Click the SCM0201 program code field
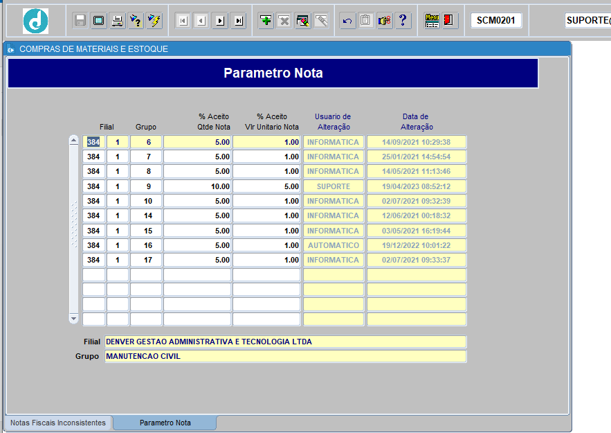611x433 pixels. [496, 20]
